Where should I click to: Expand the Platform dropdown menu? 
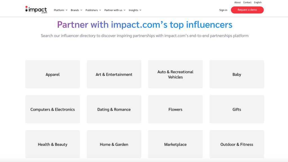tap(60, 10)
